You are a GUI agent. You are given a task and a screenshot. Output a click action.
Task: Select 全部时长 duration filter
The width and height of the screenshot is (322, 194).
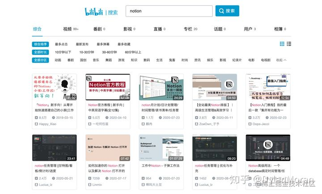(40, 52)
